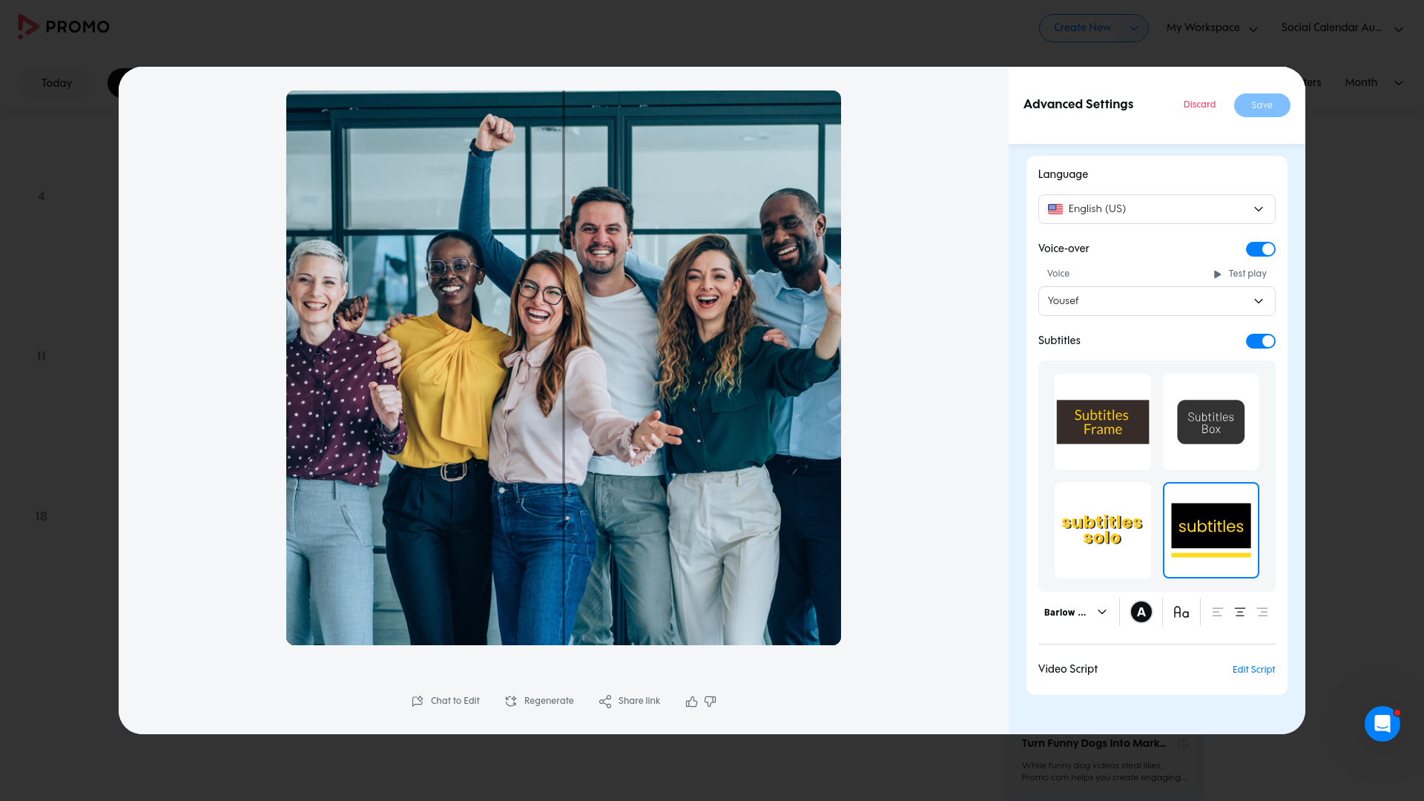Open the subtitle text color picker
1424x801 pixels.
click(x=1141, y=612)
